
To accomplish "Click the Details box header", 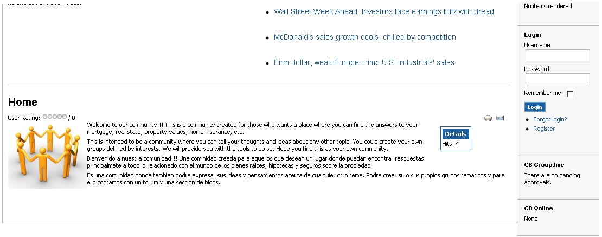I will [456, 133].
